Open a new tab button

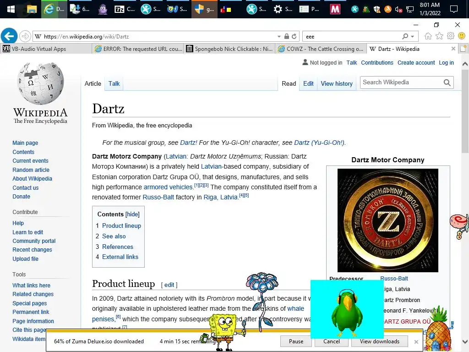[x=463, y=49]
